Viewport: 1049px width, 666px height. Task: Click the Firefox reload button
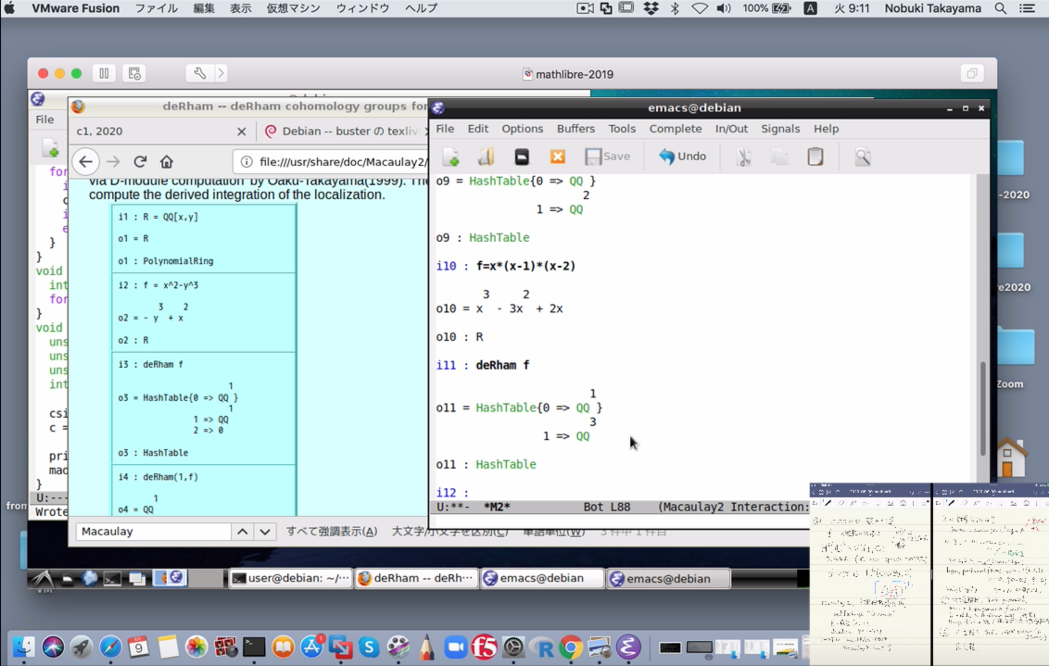coord(140,162)
